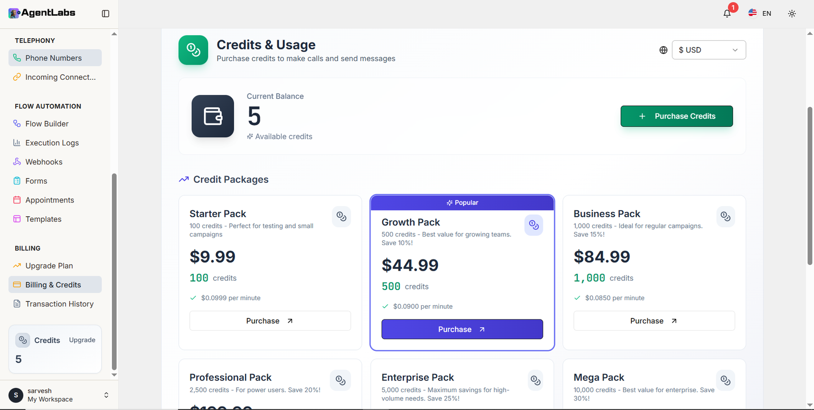Screen dimensions: 814x410
Task: Click the Enterprise Pack coins icon
Action: pos(535,380)
